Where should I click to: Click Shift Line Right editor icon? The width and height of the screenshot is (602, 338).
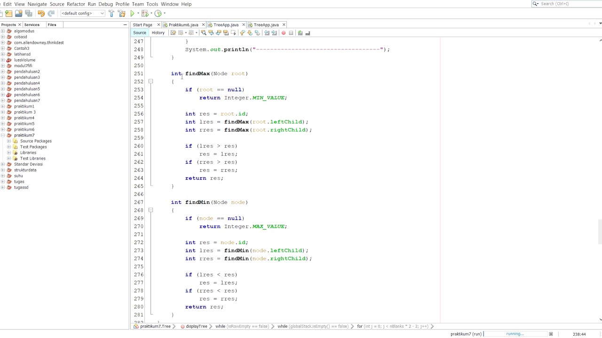tap(274, 33)
